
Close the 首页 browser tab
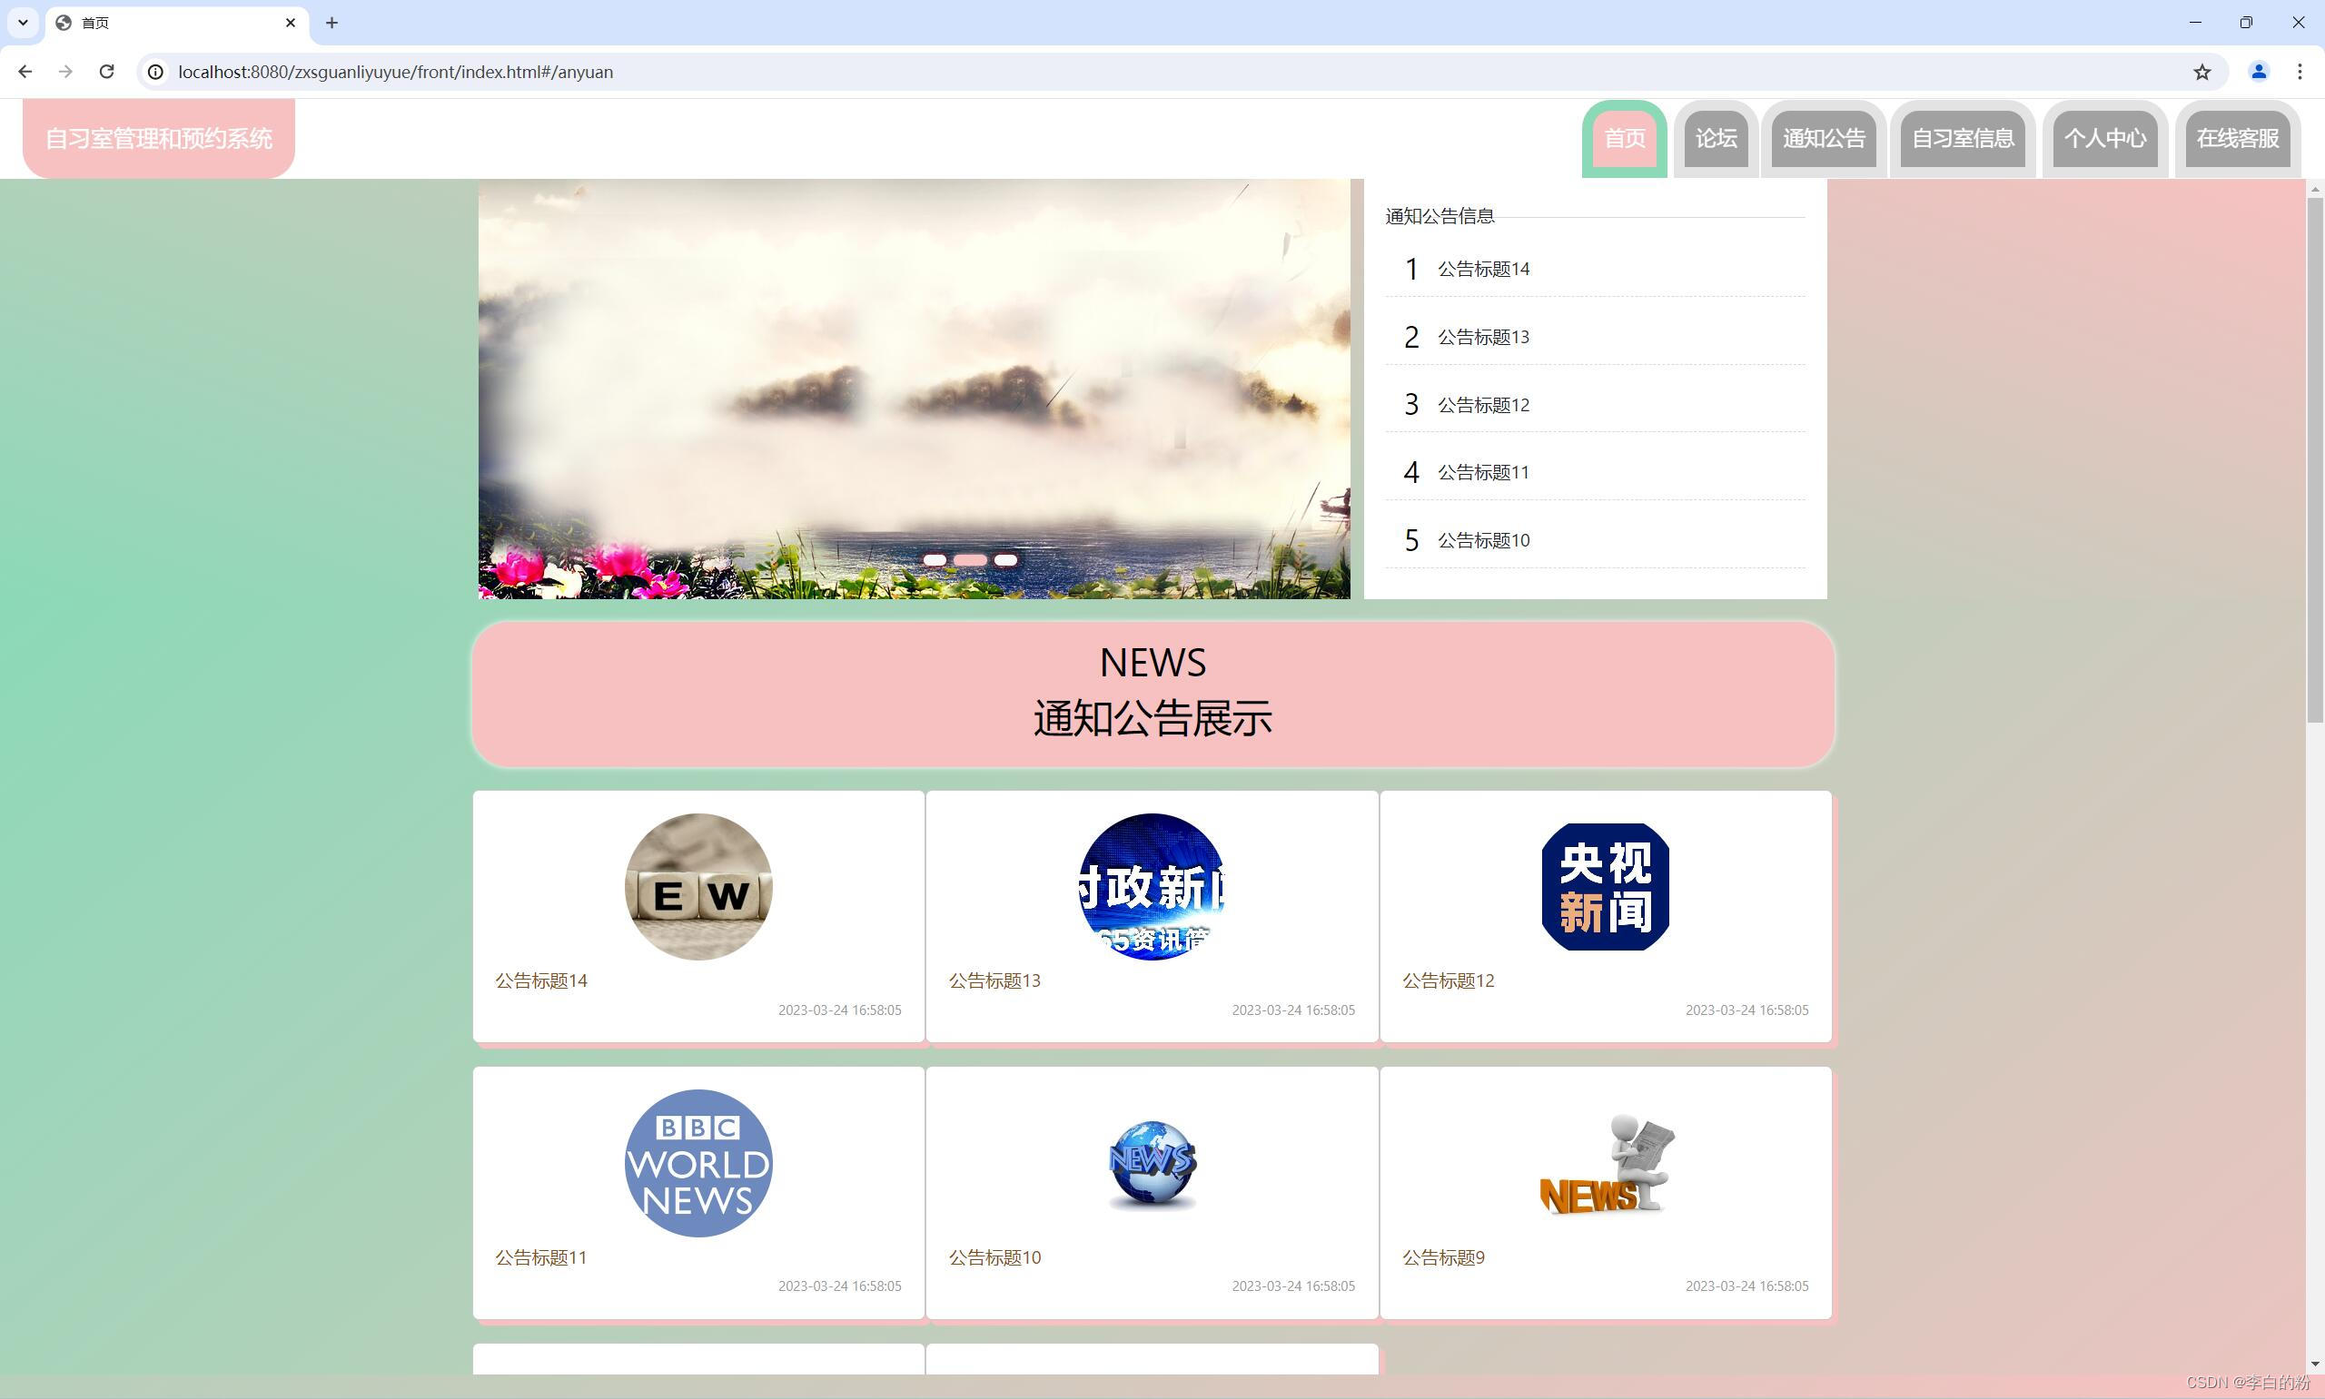291,23
